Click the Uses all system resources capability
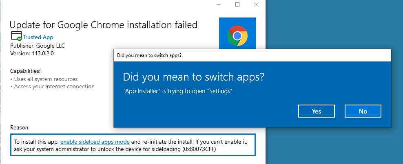Image resolution: width=403 pixels, height=164 pixels. 46,79
